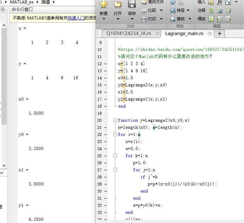Click the smart indent icon

pos(211,19)
